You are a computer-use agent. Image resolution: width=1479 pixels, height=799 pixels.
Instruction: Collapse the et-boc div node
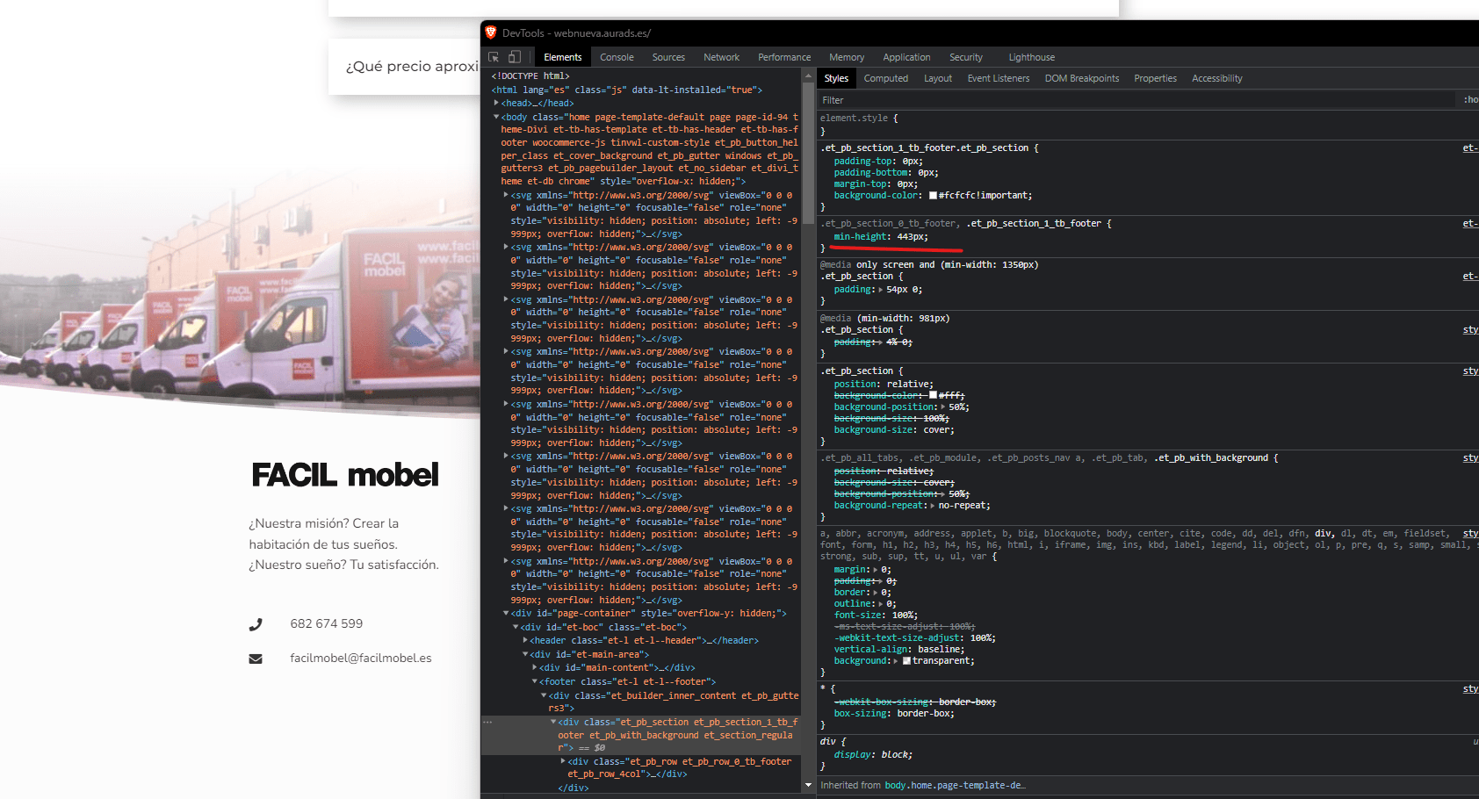point(516,627)
